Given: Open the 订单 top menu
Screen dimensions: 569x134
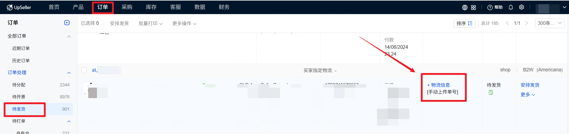Looking at the screenshot, I should [103, 7].
